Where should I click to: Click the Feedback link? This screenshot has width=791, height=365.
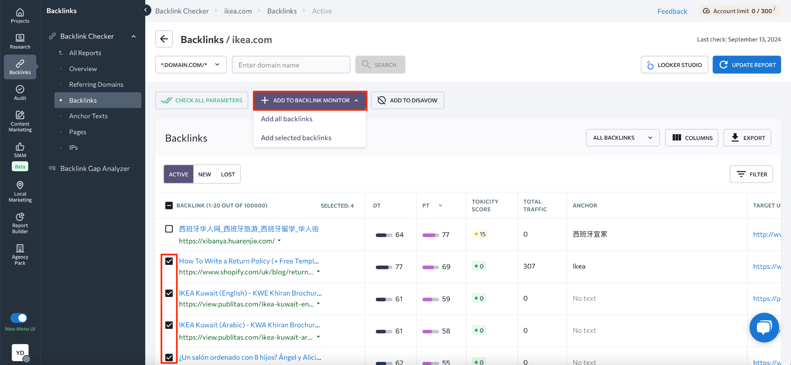click(x=672, y=11)
